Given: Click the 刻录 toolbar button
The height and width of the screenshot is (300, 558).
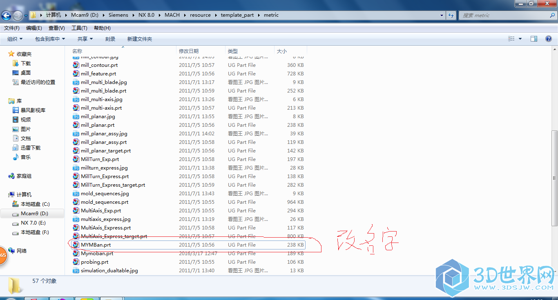Looking at the screenshot, I should 110,39.
